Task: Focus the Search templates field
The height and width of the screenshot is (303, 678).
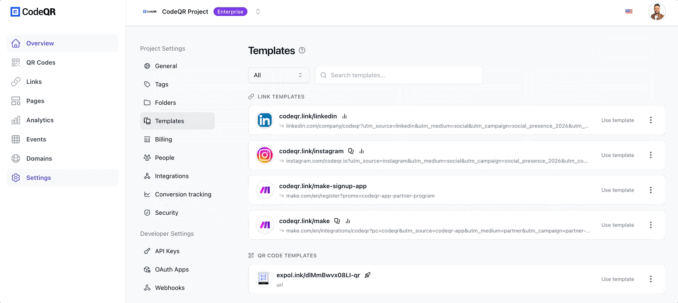Action: [399, 75]
